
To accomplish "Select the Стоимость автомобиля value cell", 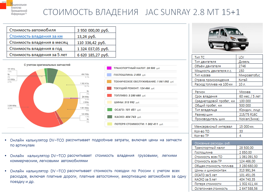I will (x=95, y=30).
